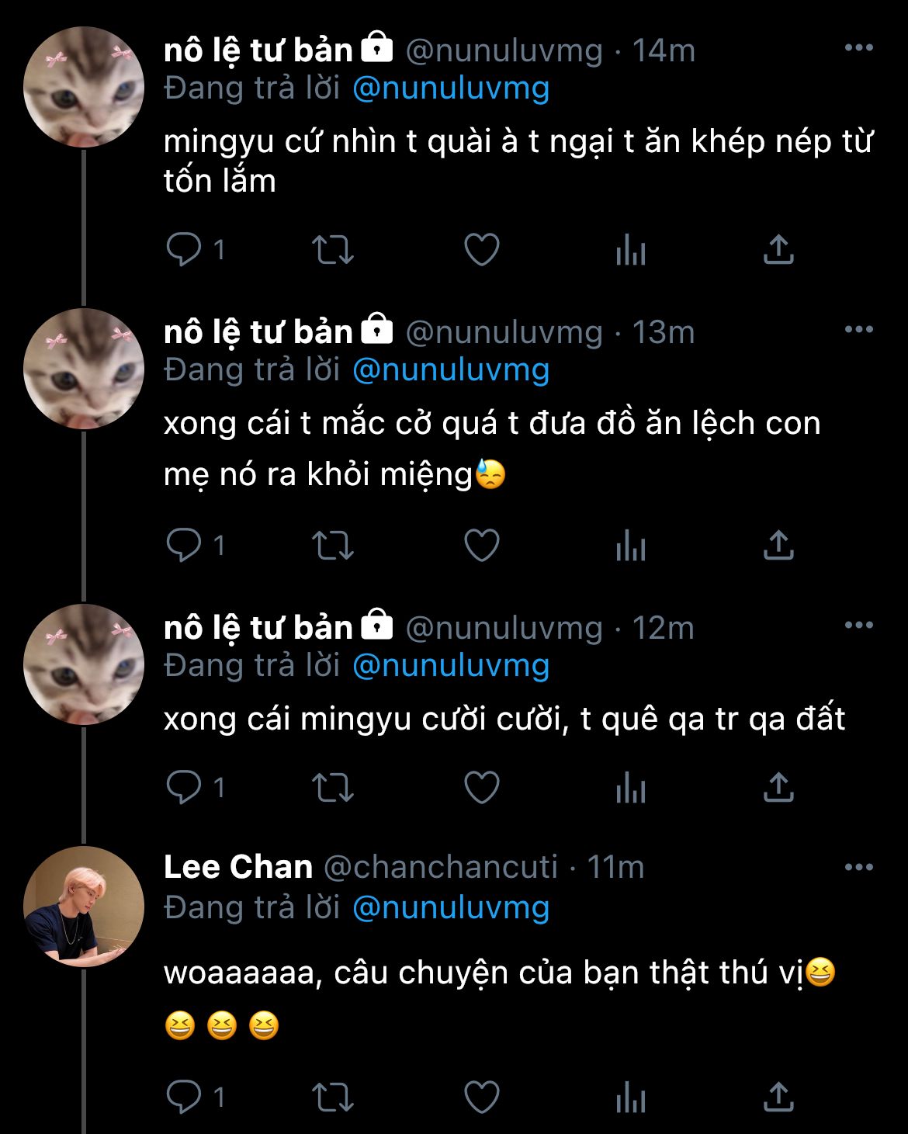Image resolution: width=908 pixels, height=1134 pixels.
Task: Open more options for the 14m tweet
Action: click(x=858, y=48)
